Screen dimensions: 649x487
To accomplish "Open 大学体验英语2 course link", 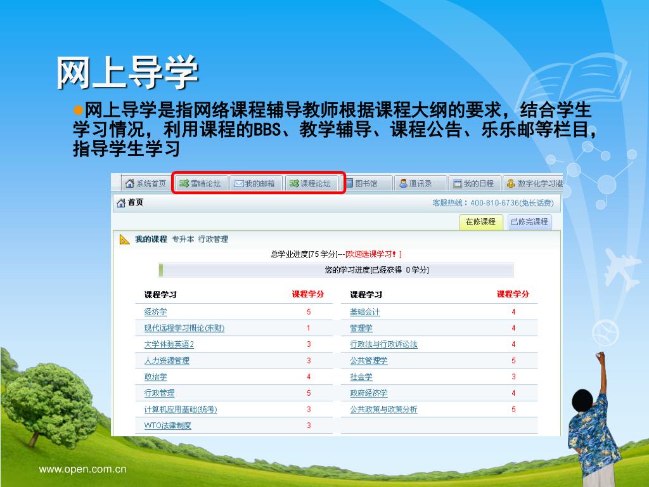I will [x=169, y=344].
